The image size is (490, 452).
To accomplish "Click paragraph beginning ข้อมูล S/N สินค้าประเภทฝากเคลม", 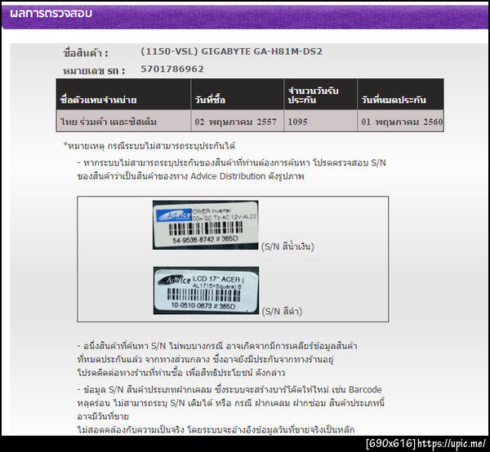I will 231,410.
